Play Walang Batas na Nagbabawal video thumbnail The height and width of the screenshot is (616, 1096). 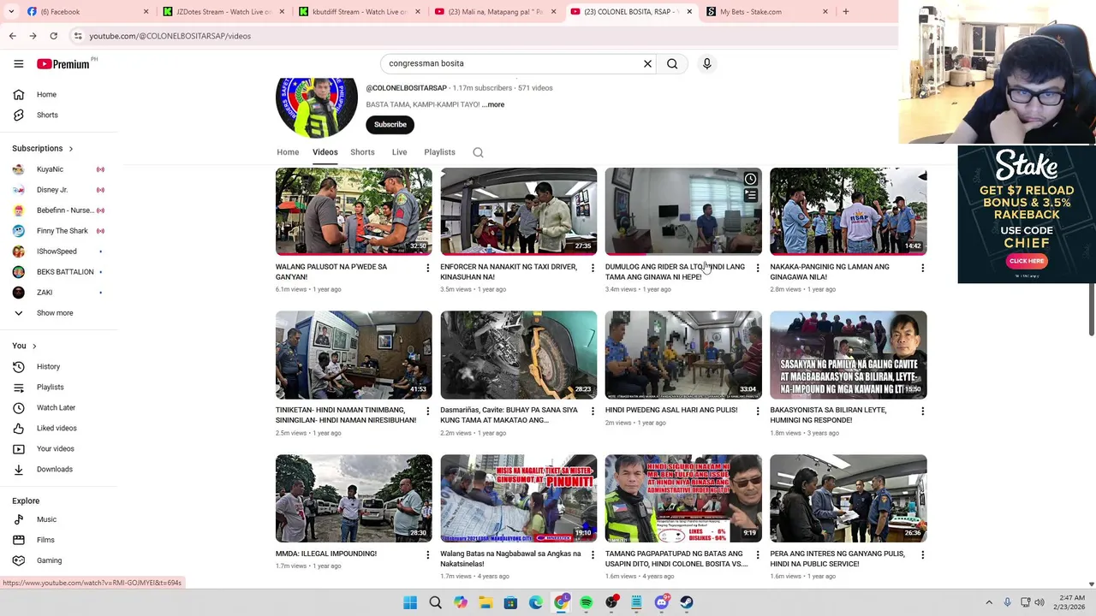[518, 499]
